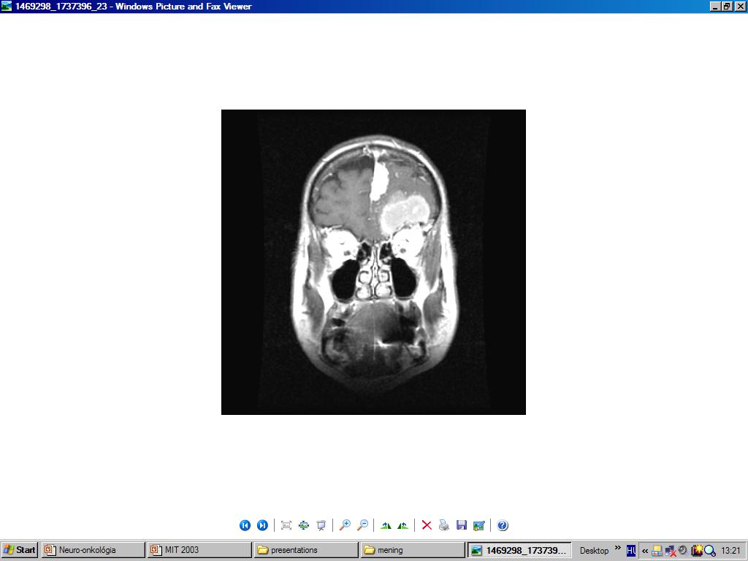Open the presentations folder from taskbar
Viewport: 748px width, 561px height.
pos(306,550)
